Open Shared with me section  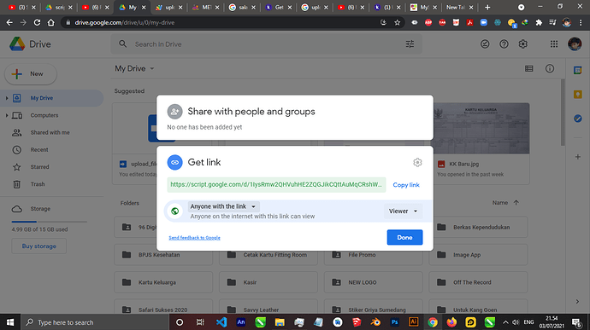50,132
